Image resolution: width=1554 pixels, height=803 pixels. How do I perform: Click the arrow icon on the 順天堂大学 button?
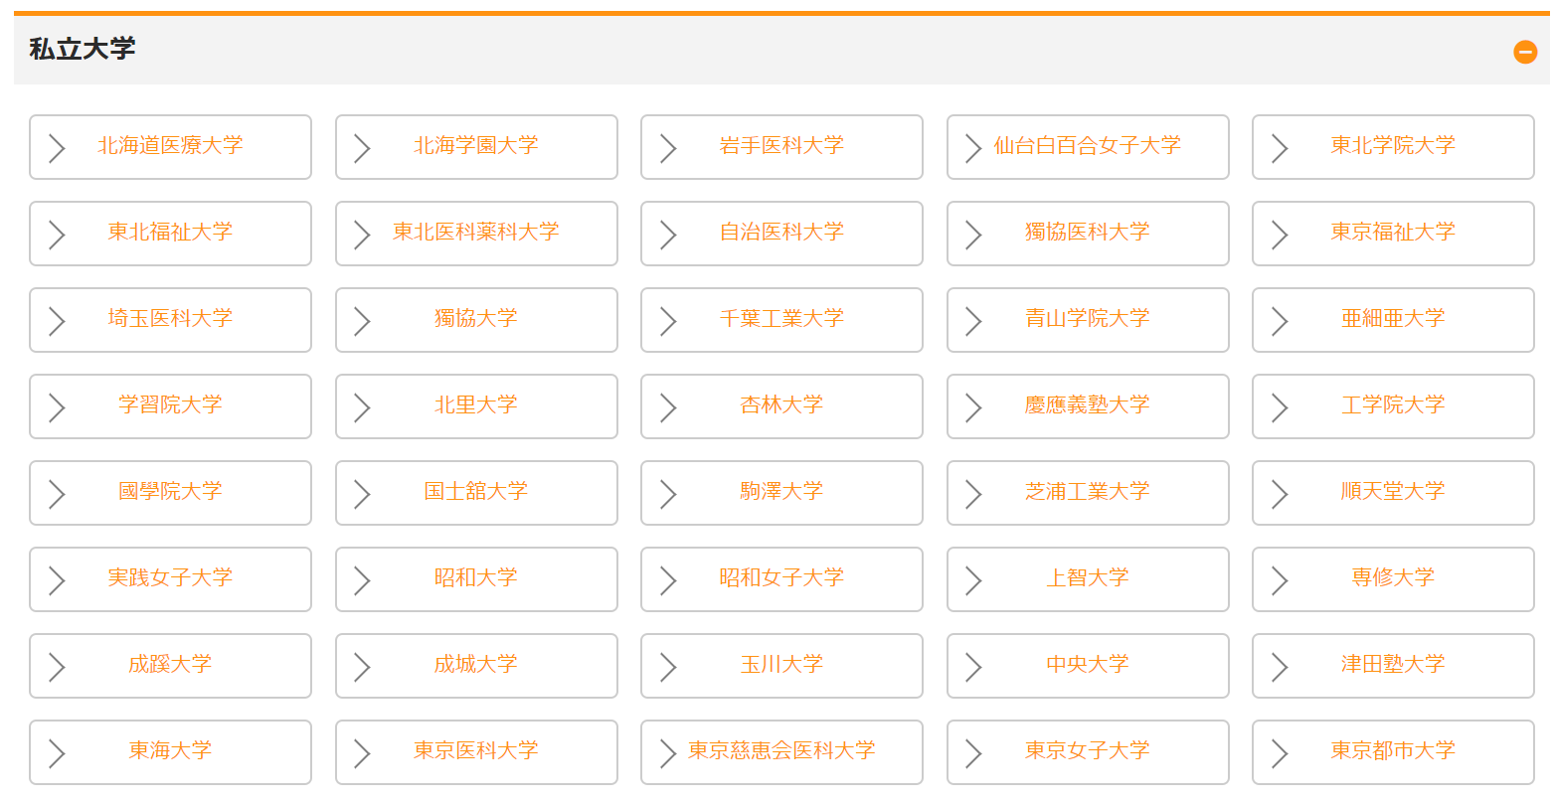click(1280, 493)
